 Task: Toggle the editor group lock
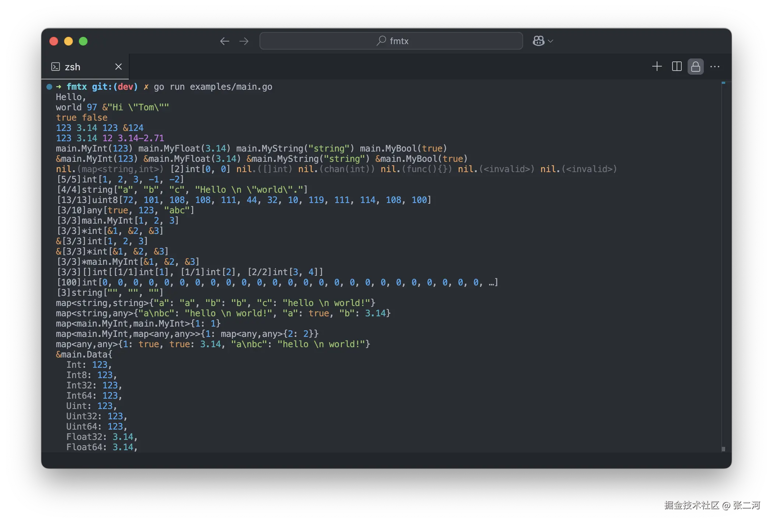pyautogui.click(x=695, y=67)
